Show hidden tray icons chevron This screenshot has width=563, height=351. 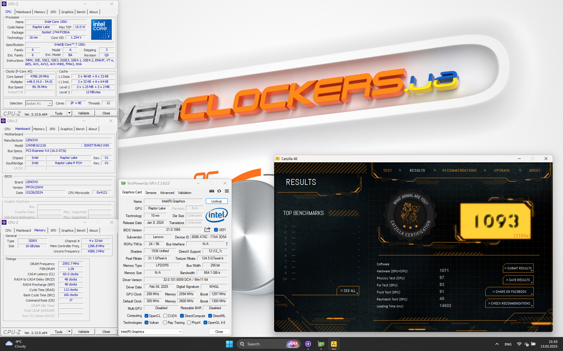(x=497, y=344)
